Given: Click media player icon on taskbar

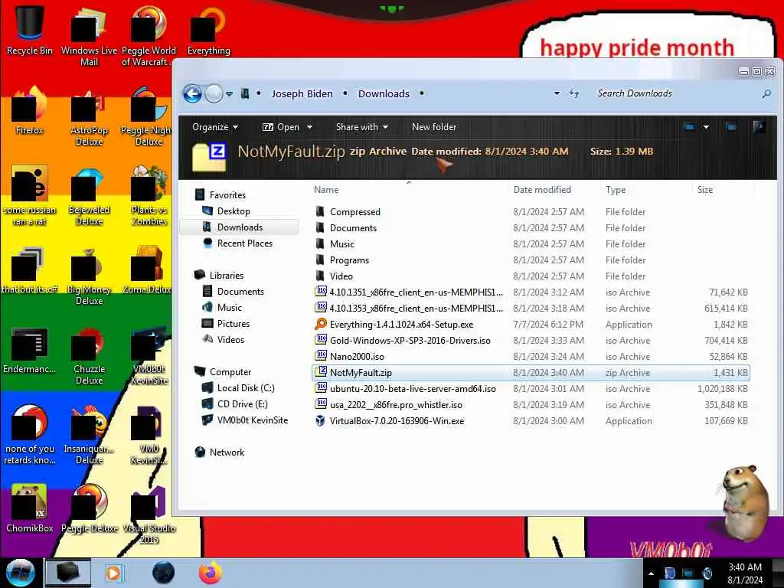Looking at the screenshot, I should [x=113, y=573].
